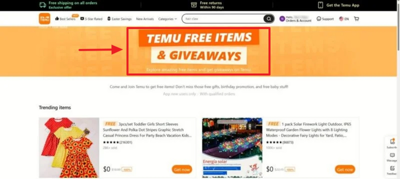Image resolution: width=400 pixels, height=179 pixels.
Task: Select New Arrivals in navigation
Action: tap(145, 19)
